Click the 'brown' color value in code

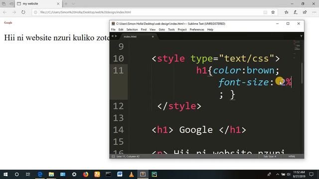[260, 71]
